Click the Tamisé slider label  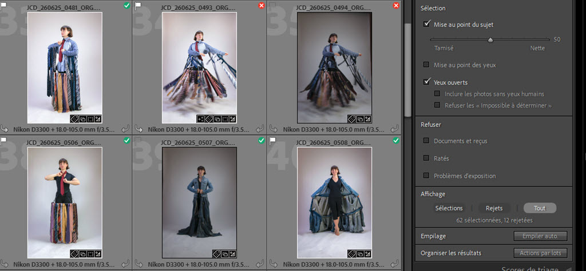(x=444, y=48)
